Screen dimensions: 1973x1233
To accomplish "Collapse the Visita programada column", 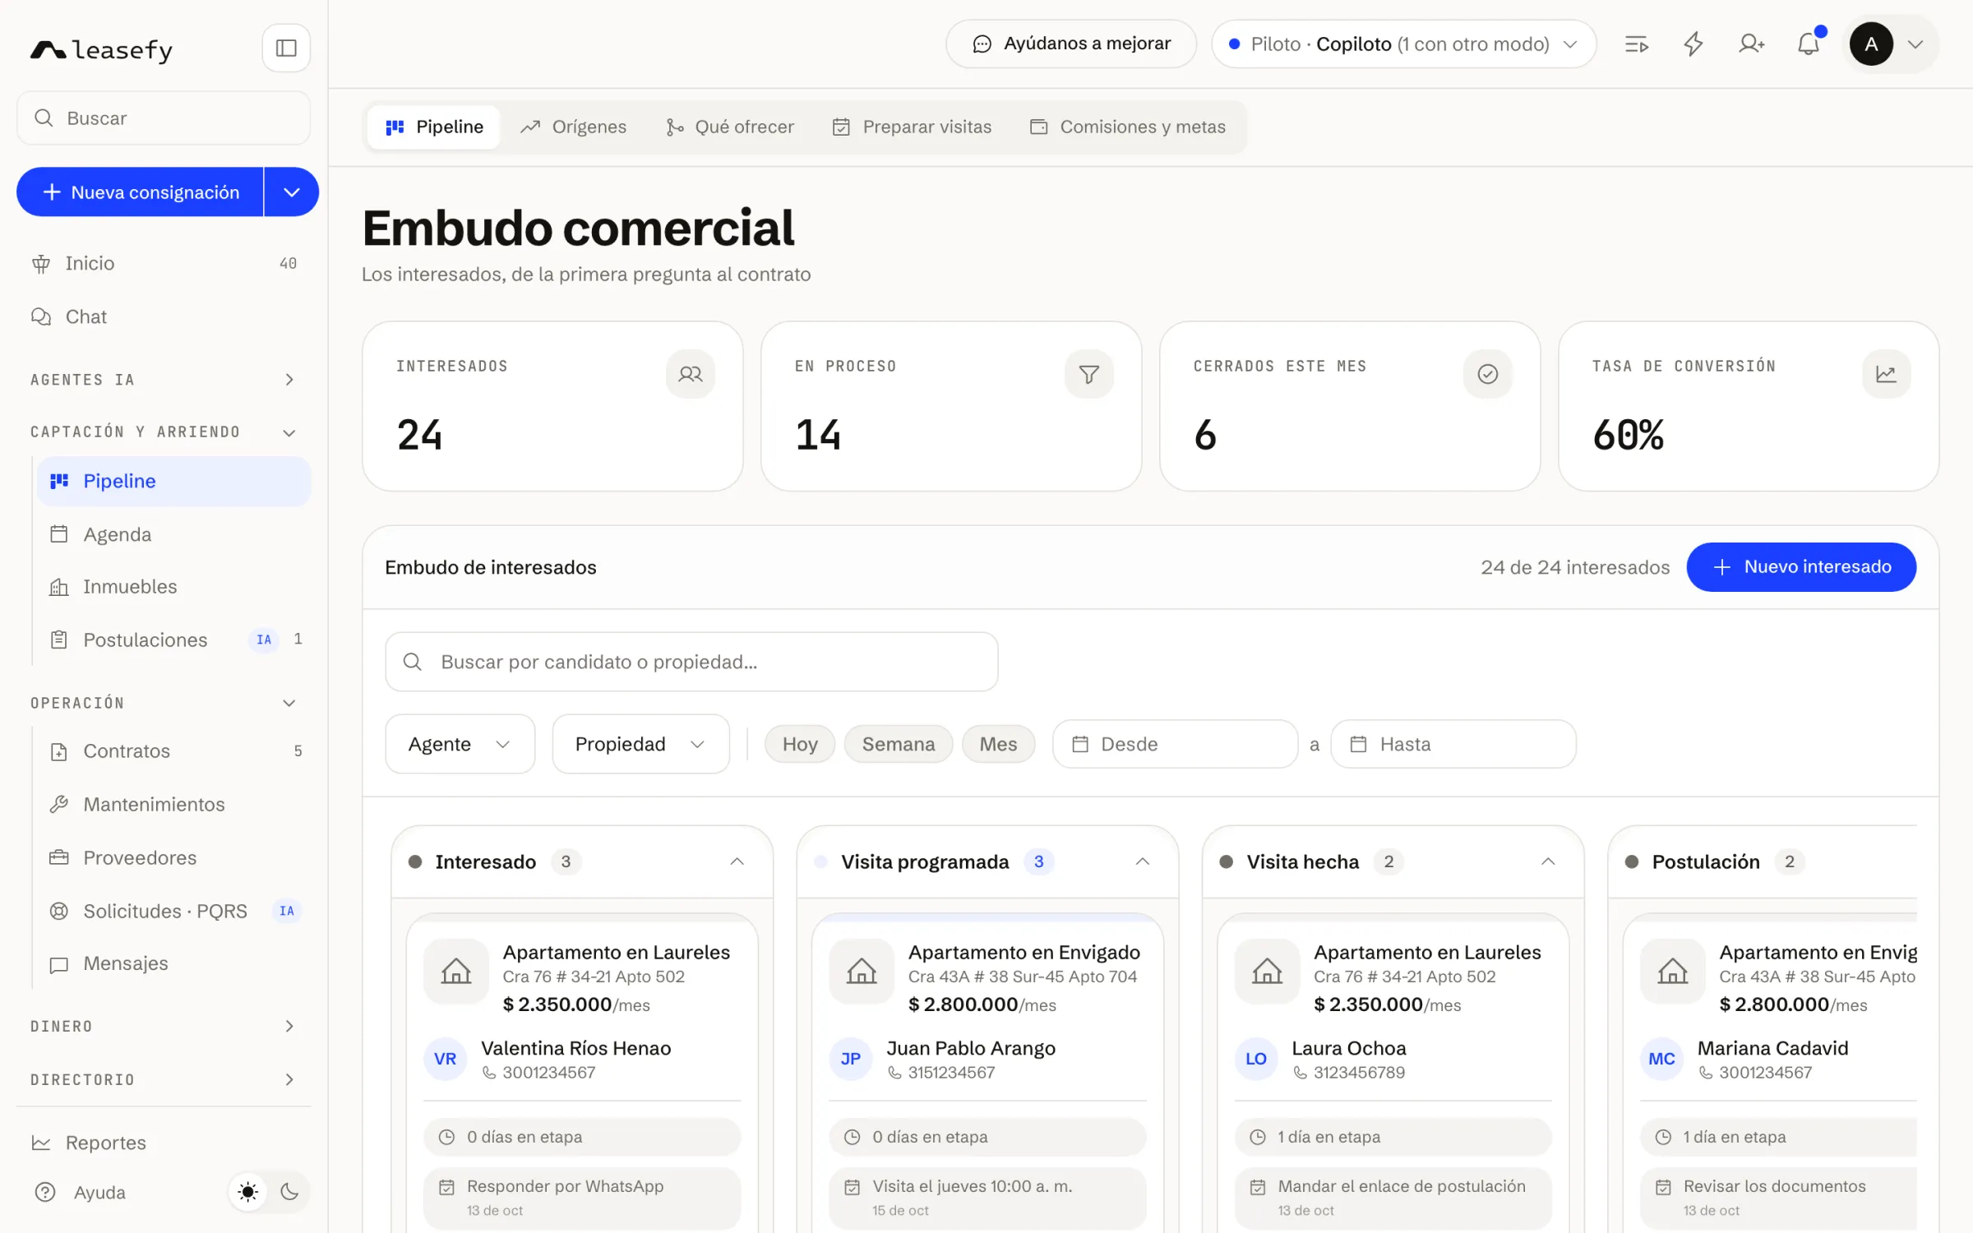I will [1143, 861].
